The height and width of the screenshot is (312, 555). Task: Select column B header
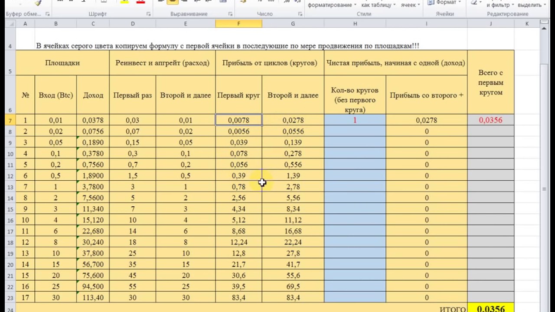pyautogui.click(x=56, y=24)
